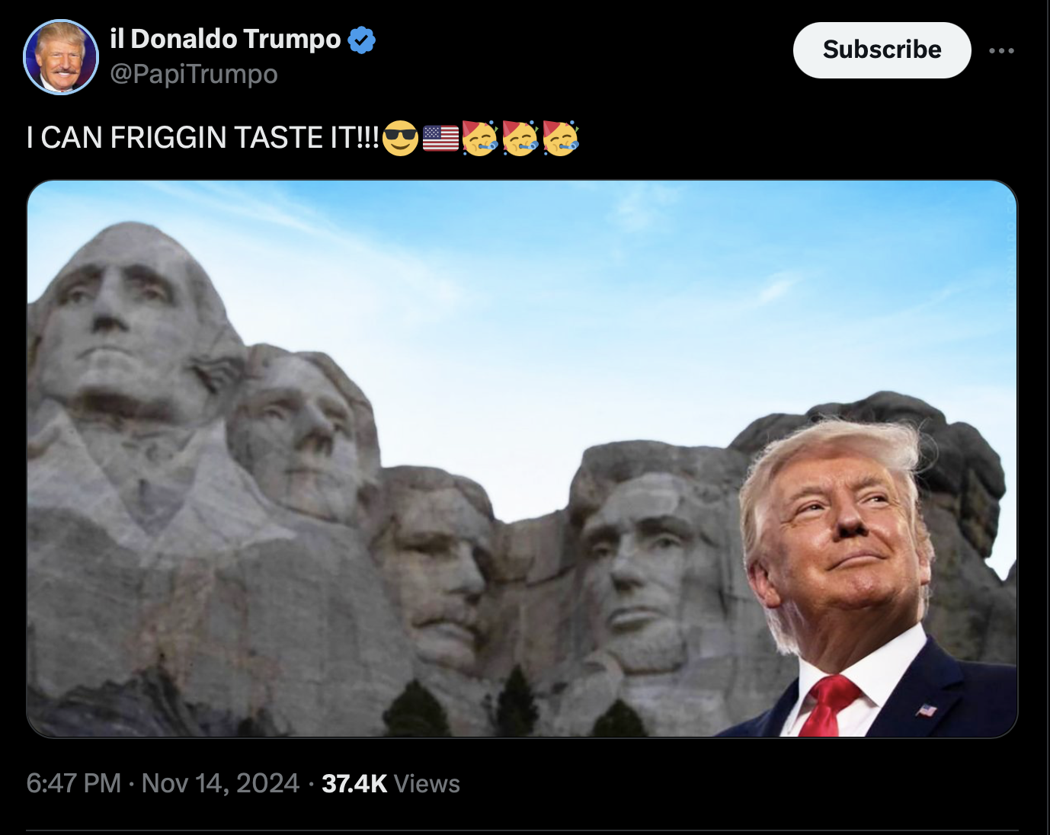Select the middle party face emoji
Screen dimensions: 1050x835
520,138
